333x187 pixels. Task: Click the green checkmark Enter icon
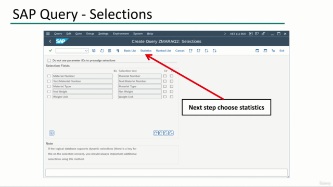(50, 51)
